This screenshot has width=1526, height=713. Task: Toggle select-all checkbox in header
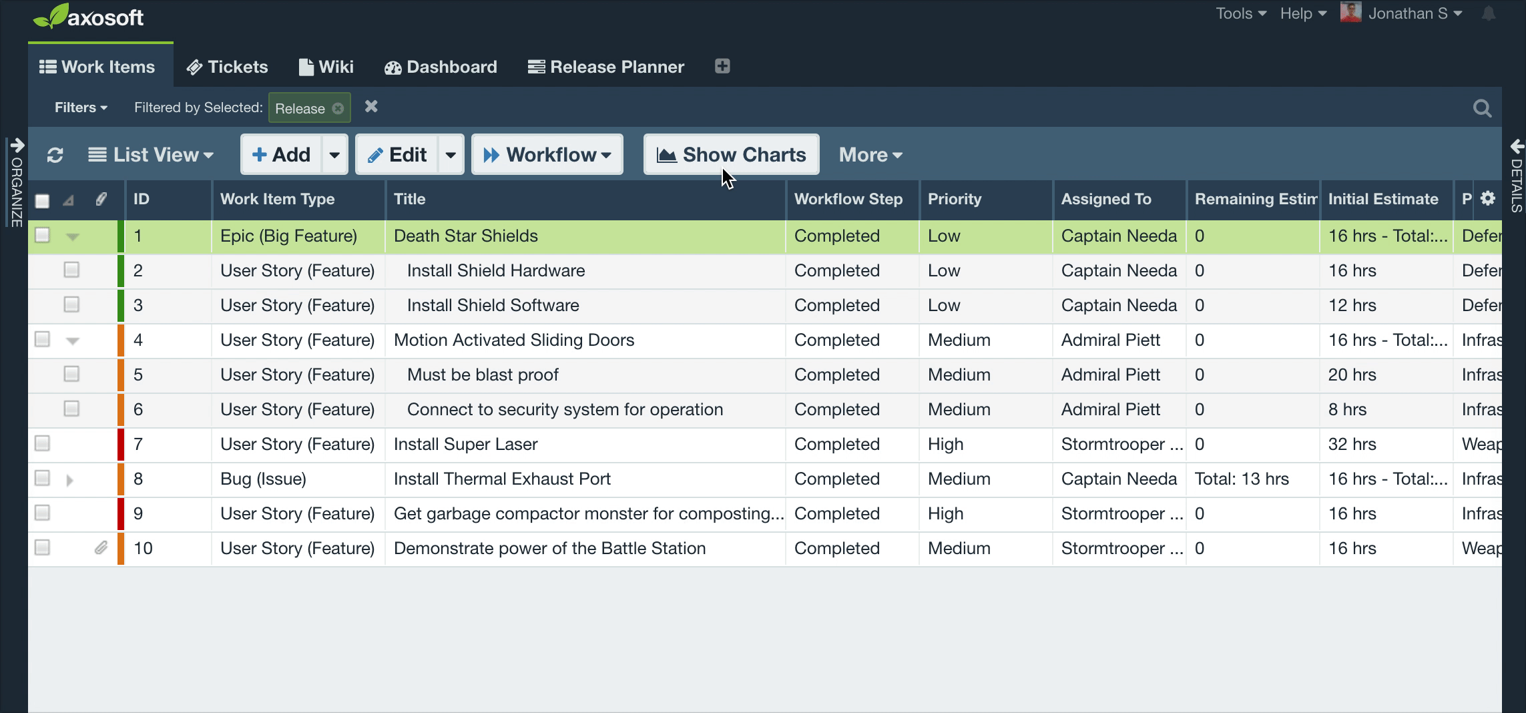pyautogui.click(x=42, y=201)
